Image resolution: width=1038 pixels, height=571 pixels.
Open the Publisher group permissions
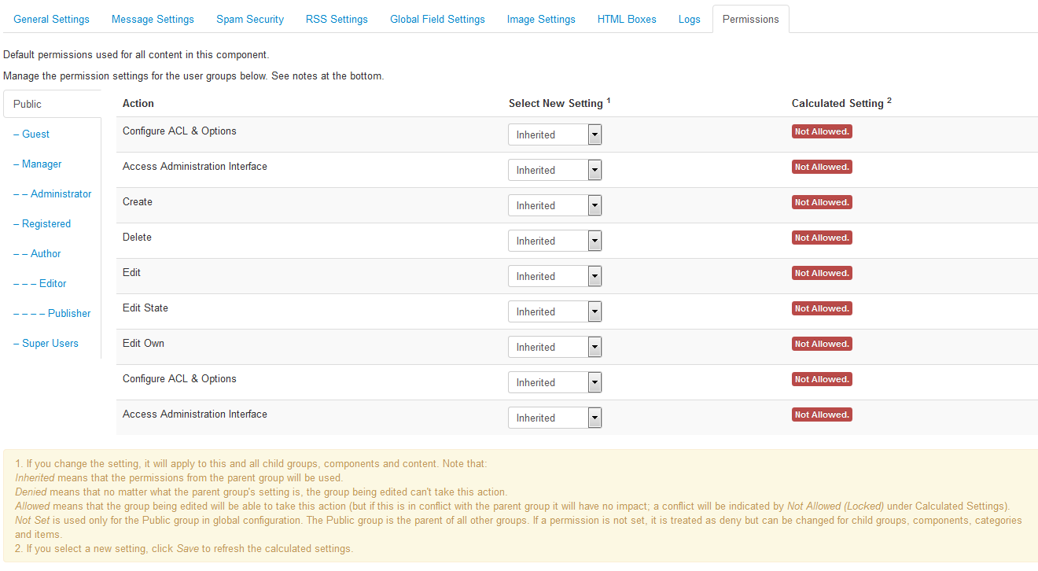69,314
